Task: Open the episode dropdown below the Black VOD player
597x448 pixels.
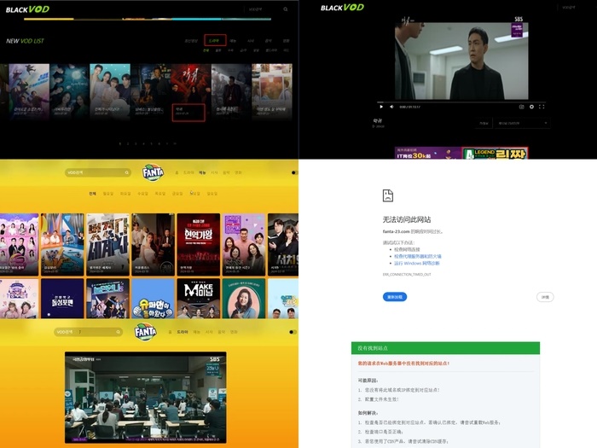Action: pyautogui.click(x=522, y=123)
